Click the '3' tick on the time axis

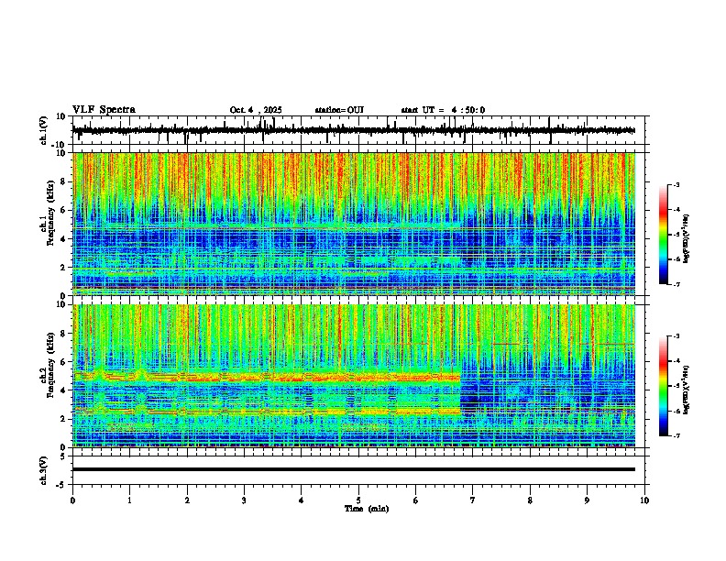tap(244, 500)
